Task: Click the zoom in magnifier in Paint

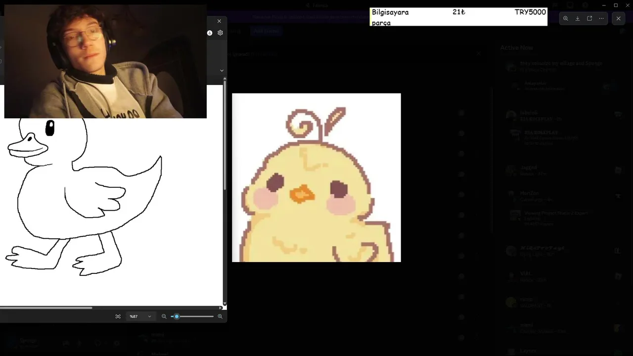Action: 220,316
